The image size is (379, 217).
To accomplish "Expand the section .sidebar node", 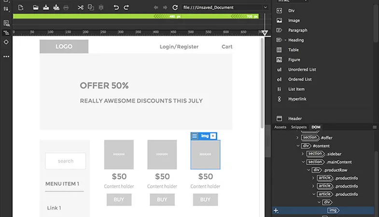I will point(304,154).
